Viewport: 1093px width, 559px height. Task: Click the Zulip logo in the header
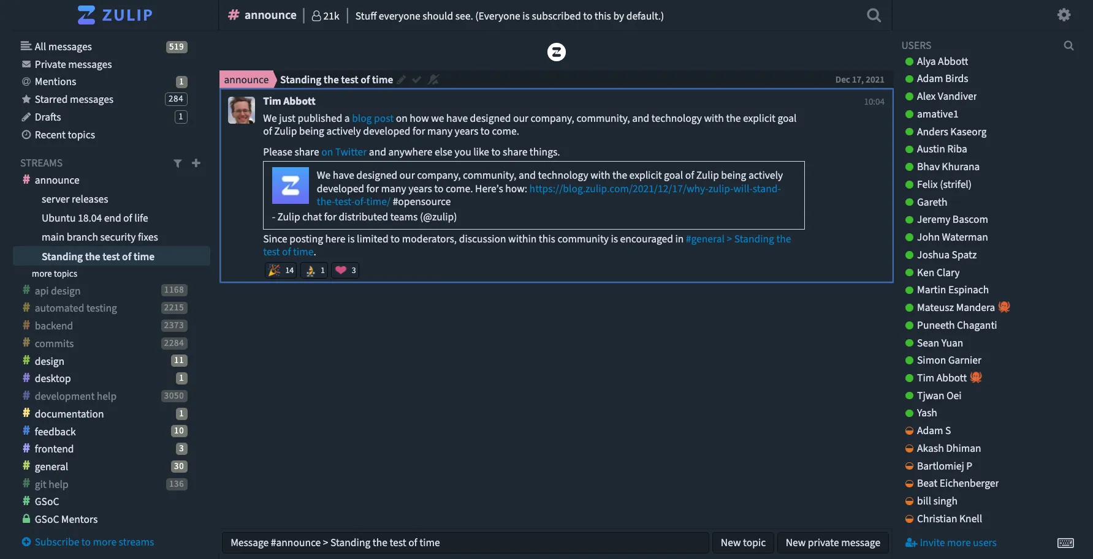[x=115, y=15]
